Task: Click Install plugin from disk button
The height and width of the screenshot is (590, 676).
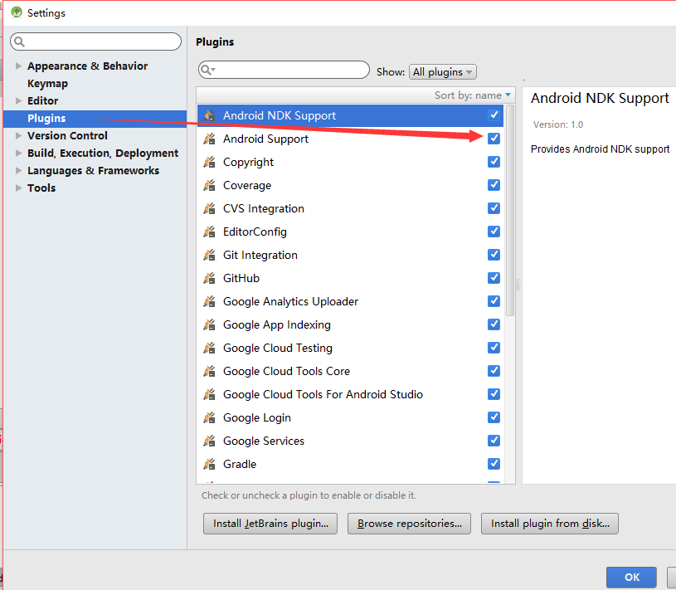Action: pyautogui.click(x=550, y=524)
